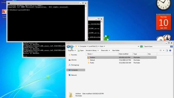The image size is (174, 98).
Task: Click the del command line in console
Action: [18, 10]
